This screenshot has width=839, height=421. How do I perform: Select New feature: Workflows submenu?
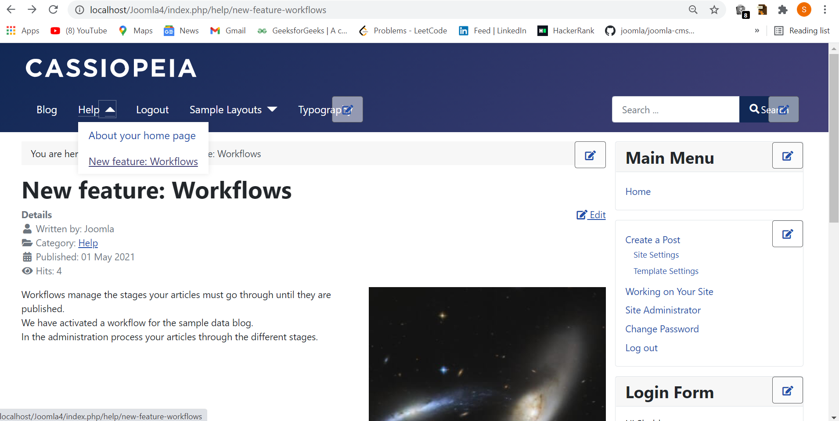pos(143,162)
